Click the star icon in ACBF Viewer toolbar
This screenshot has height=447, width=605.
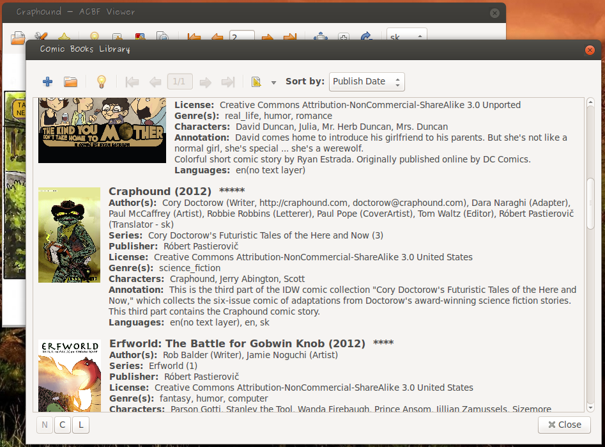[64, 36]
